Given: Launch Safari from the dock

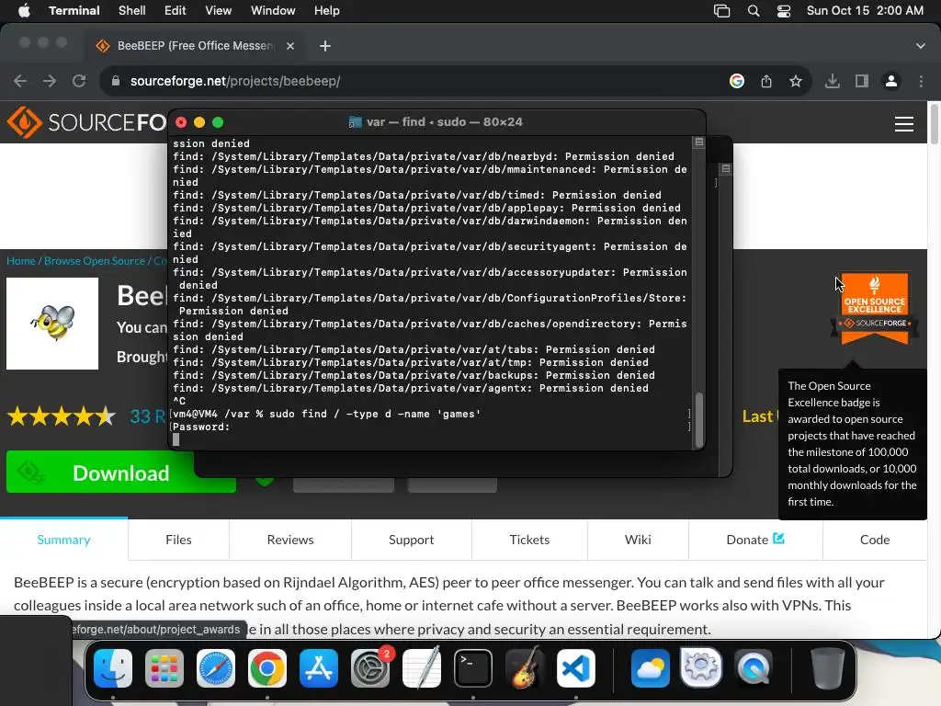Looking at the screenshot, I should tap(215, 668).
